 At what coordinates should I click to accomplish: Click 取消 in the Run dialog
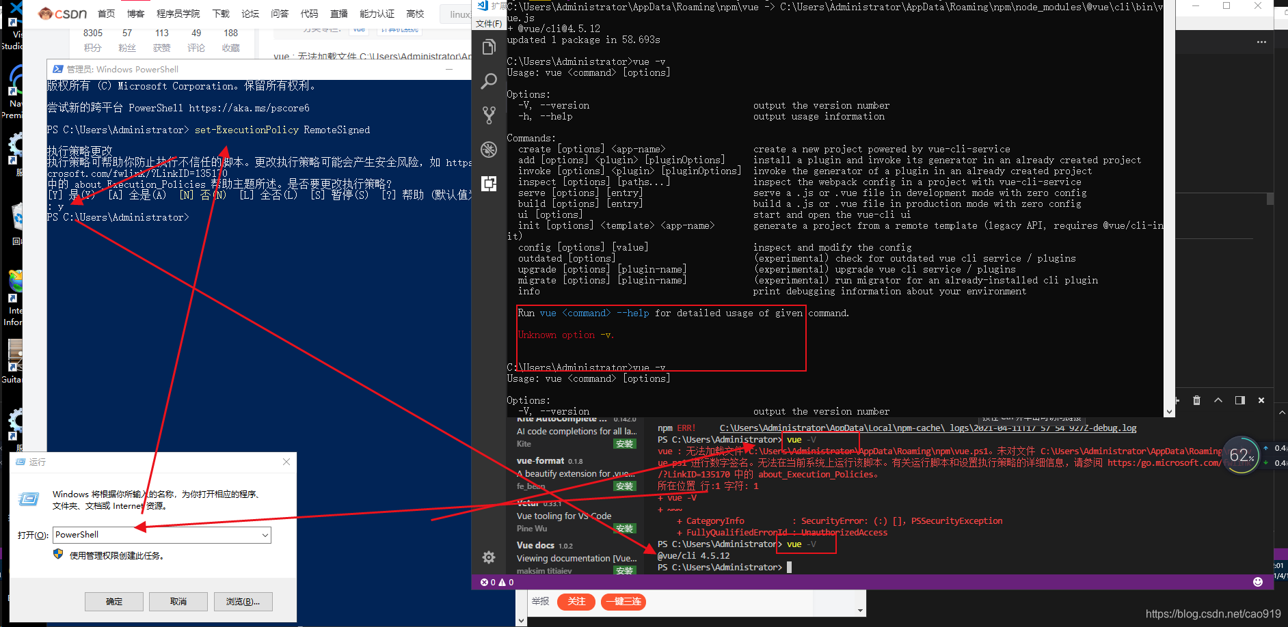click(x=178, y=602)
